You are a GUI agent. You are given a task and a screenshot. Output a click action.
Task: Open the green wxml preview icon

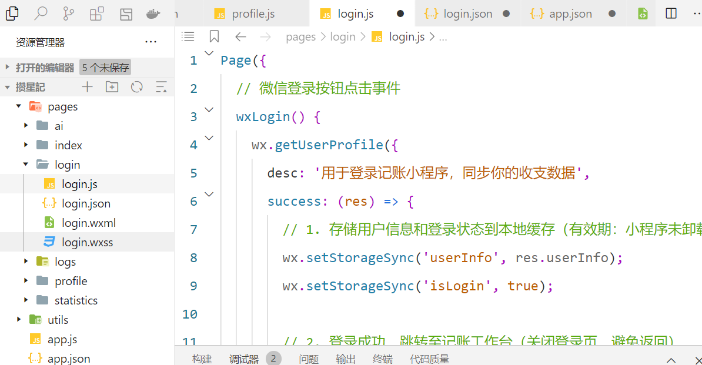point(643,14)
